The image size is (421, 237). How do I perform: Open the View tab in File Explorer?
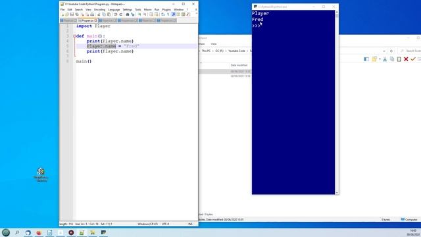[x=213, y=44]
